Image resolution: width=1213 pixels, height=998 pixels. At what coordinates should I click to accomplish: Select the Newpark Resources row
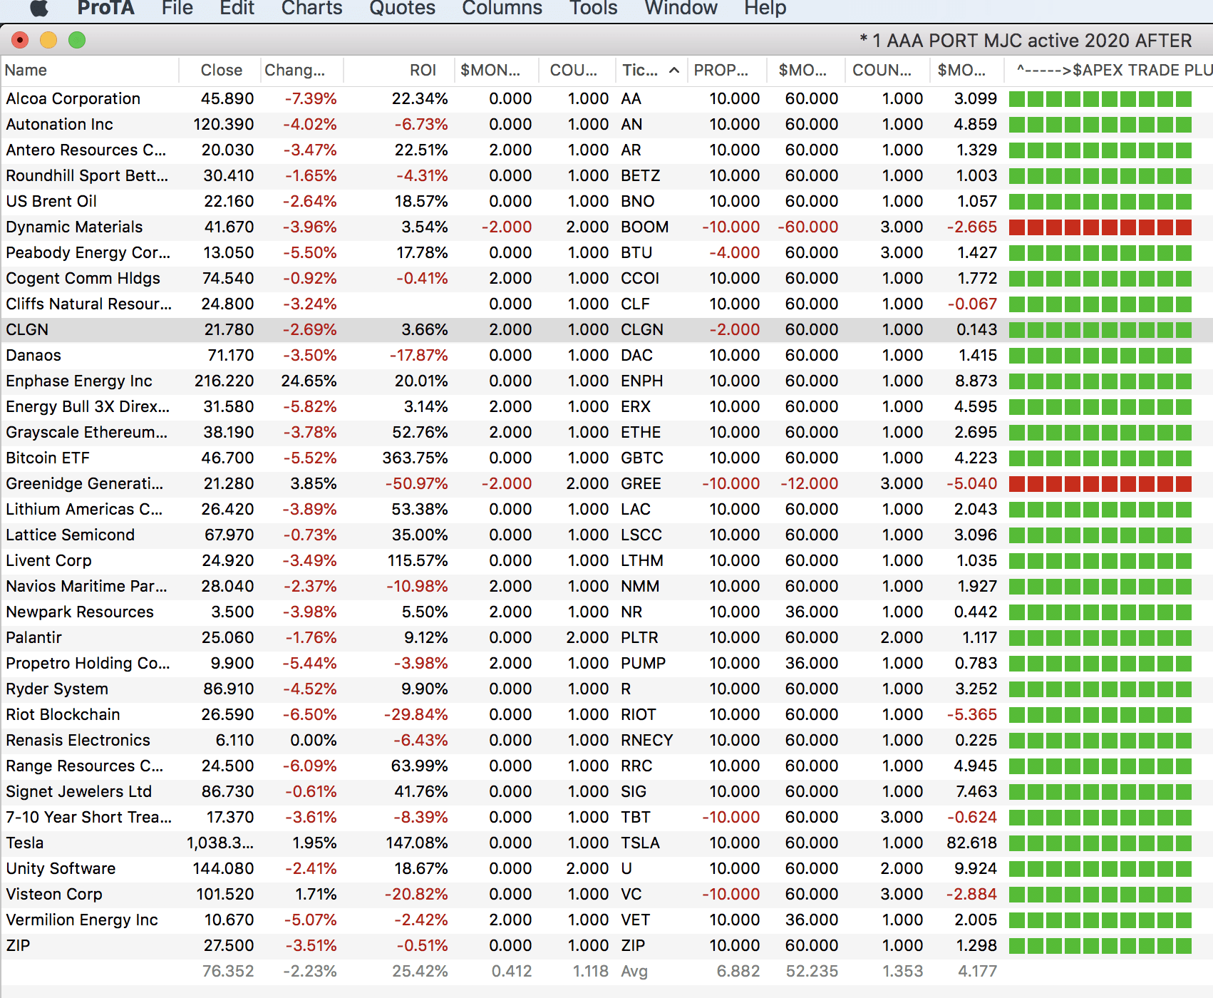606,612
